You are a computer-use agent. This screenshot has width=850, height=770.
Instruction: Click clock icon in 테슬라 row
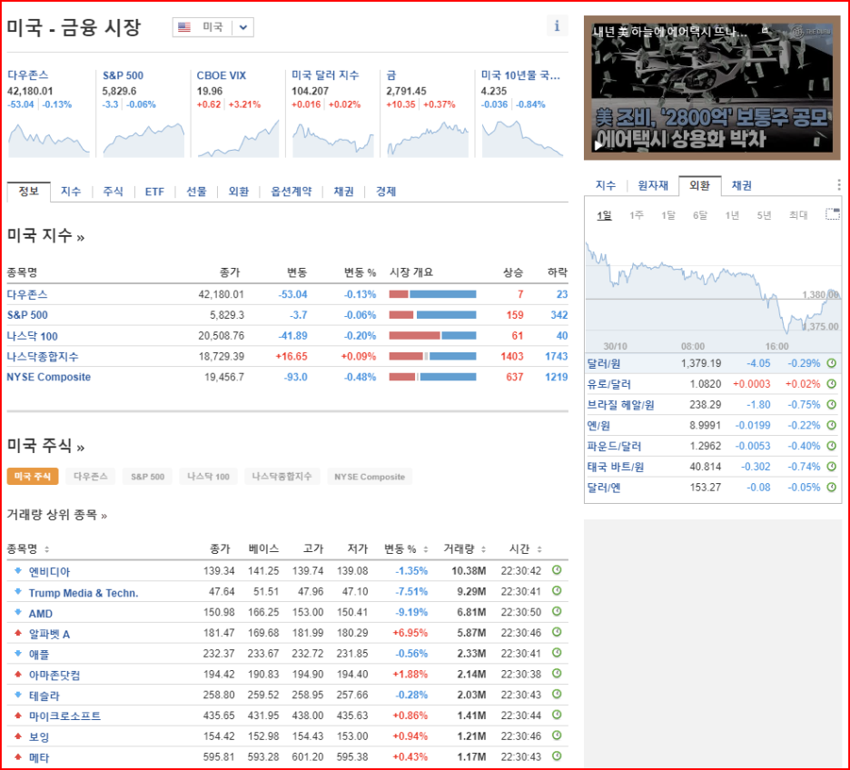coord(557,694)
